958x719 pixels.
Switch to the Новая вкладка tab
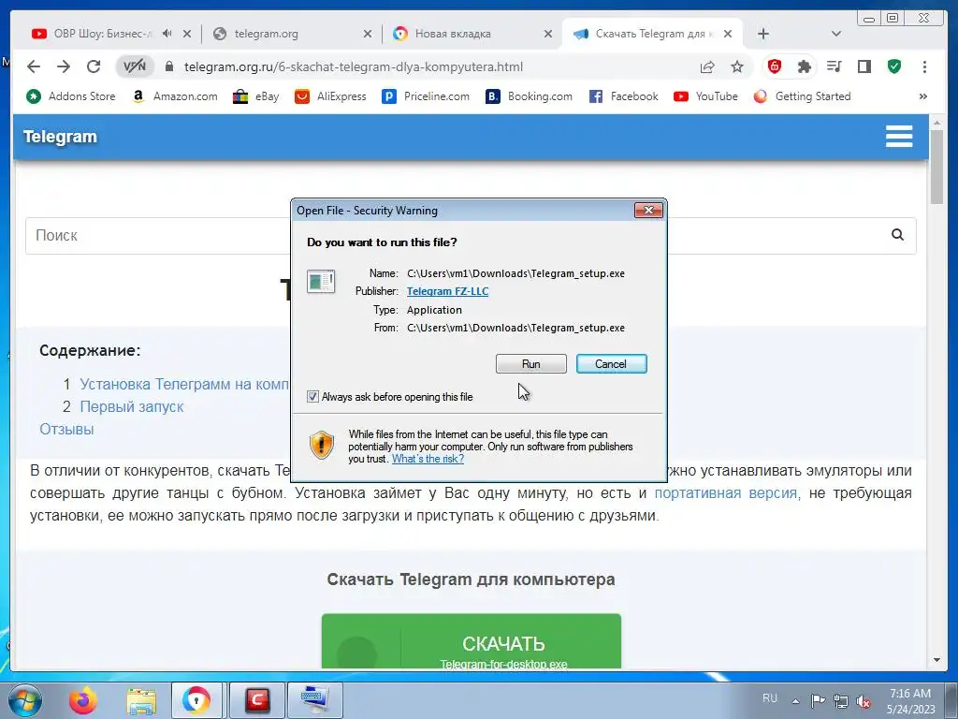pos(453,34)
